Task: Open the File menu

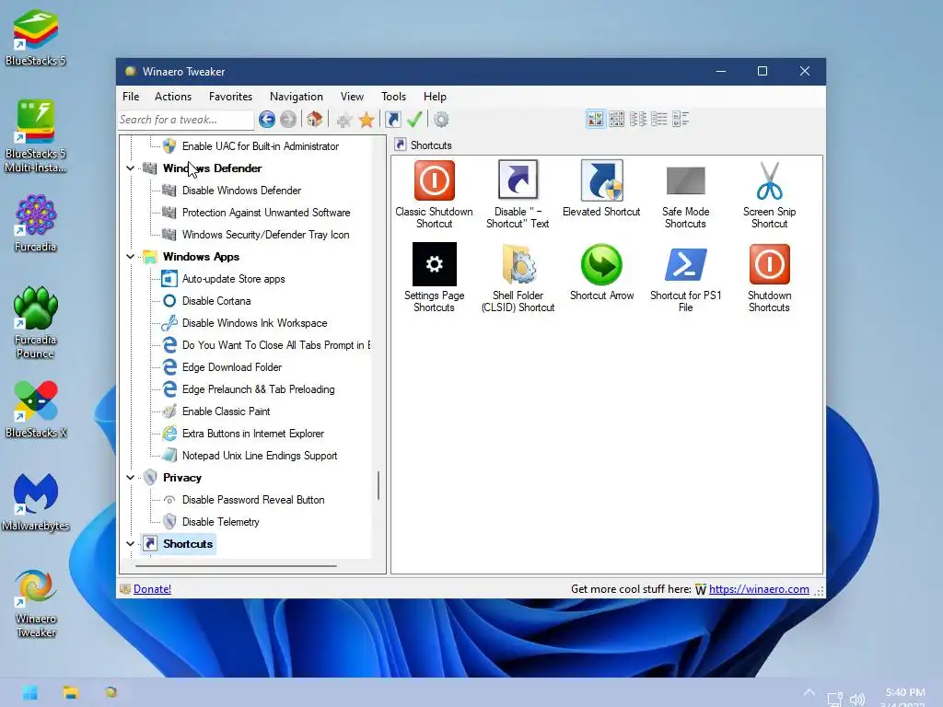Action: tap(131, 96)
